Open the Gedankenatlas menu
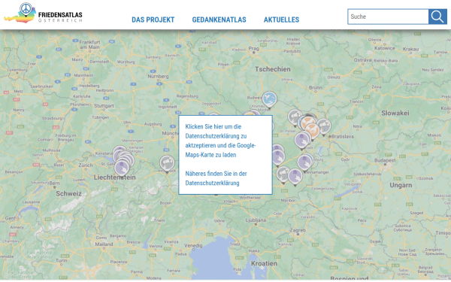Image resolution: width=451 pixels, height=282 pixels. (x=219, y=20)
